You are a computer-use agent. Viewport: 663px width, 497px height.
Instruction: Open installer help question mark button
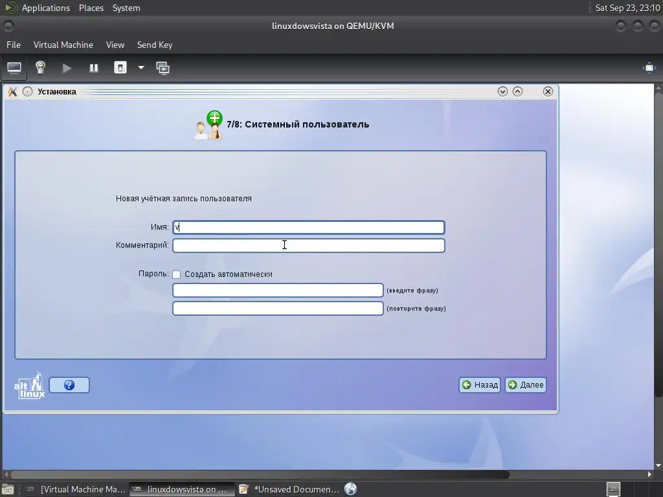69,385
